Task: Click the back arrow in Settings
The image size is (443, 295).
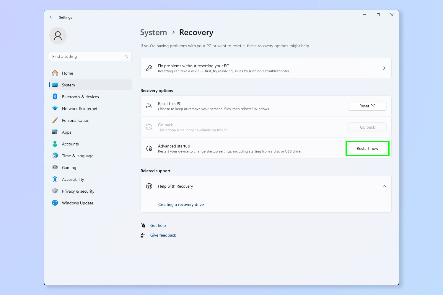Action: [51, 17]
